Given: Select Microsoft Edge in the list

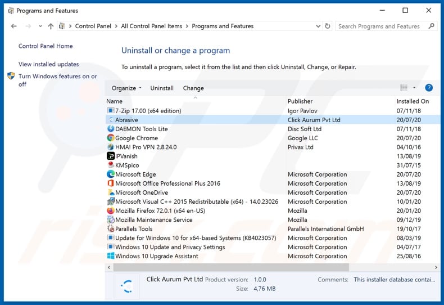Looking at the screenshot, I should [135, 174].
